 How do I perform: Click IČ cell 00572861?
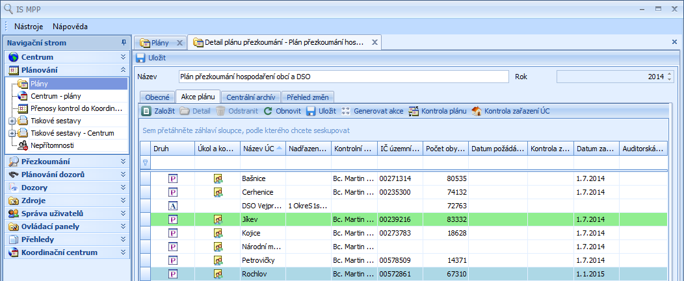pos(400,274)
